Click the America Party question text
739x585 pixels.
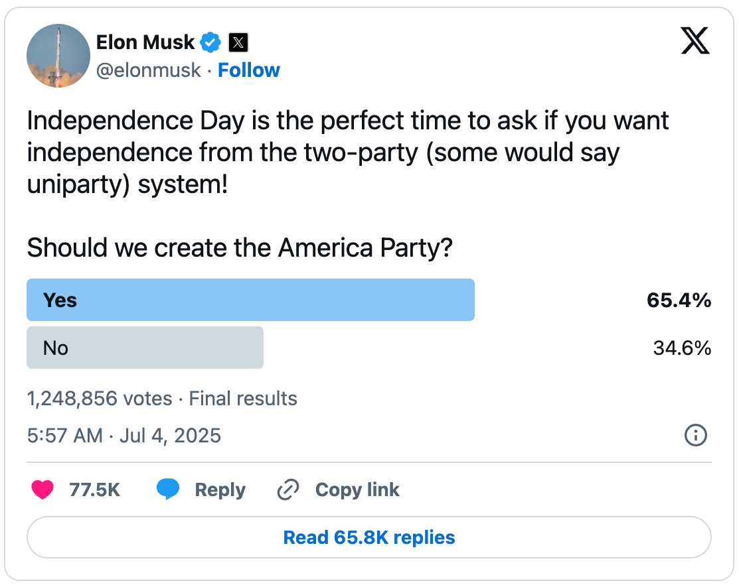point(240,247)
